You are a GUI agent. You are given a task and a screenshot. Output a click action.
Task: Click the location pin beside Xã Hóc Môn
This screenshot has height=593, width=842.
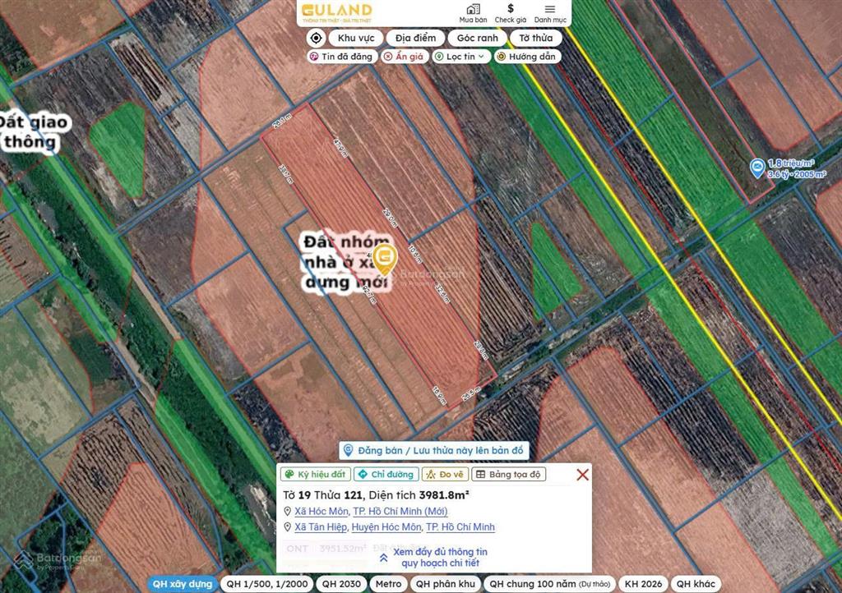click(x=287, y=512)
